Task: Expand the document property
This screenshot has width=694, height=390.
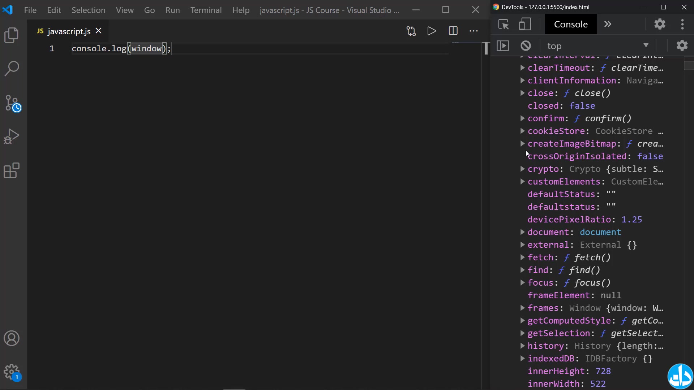Action: tap(522, 232)
